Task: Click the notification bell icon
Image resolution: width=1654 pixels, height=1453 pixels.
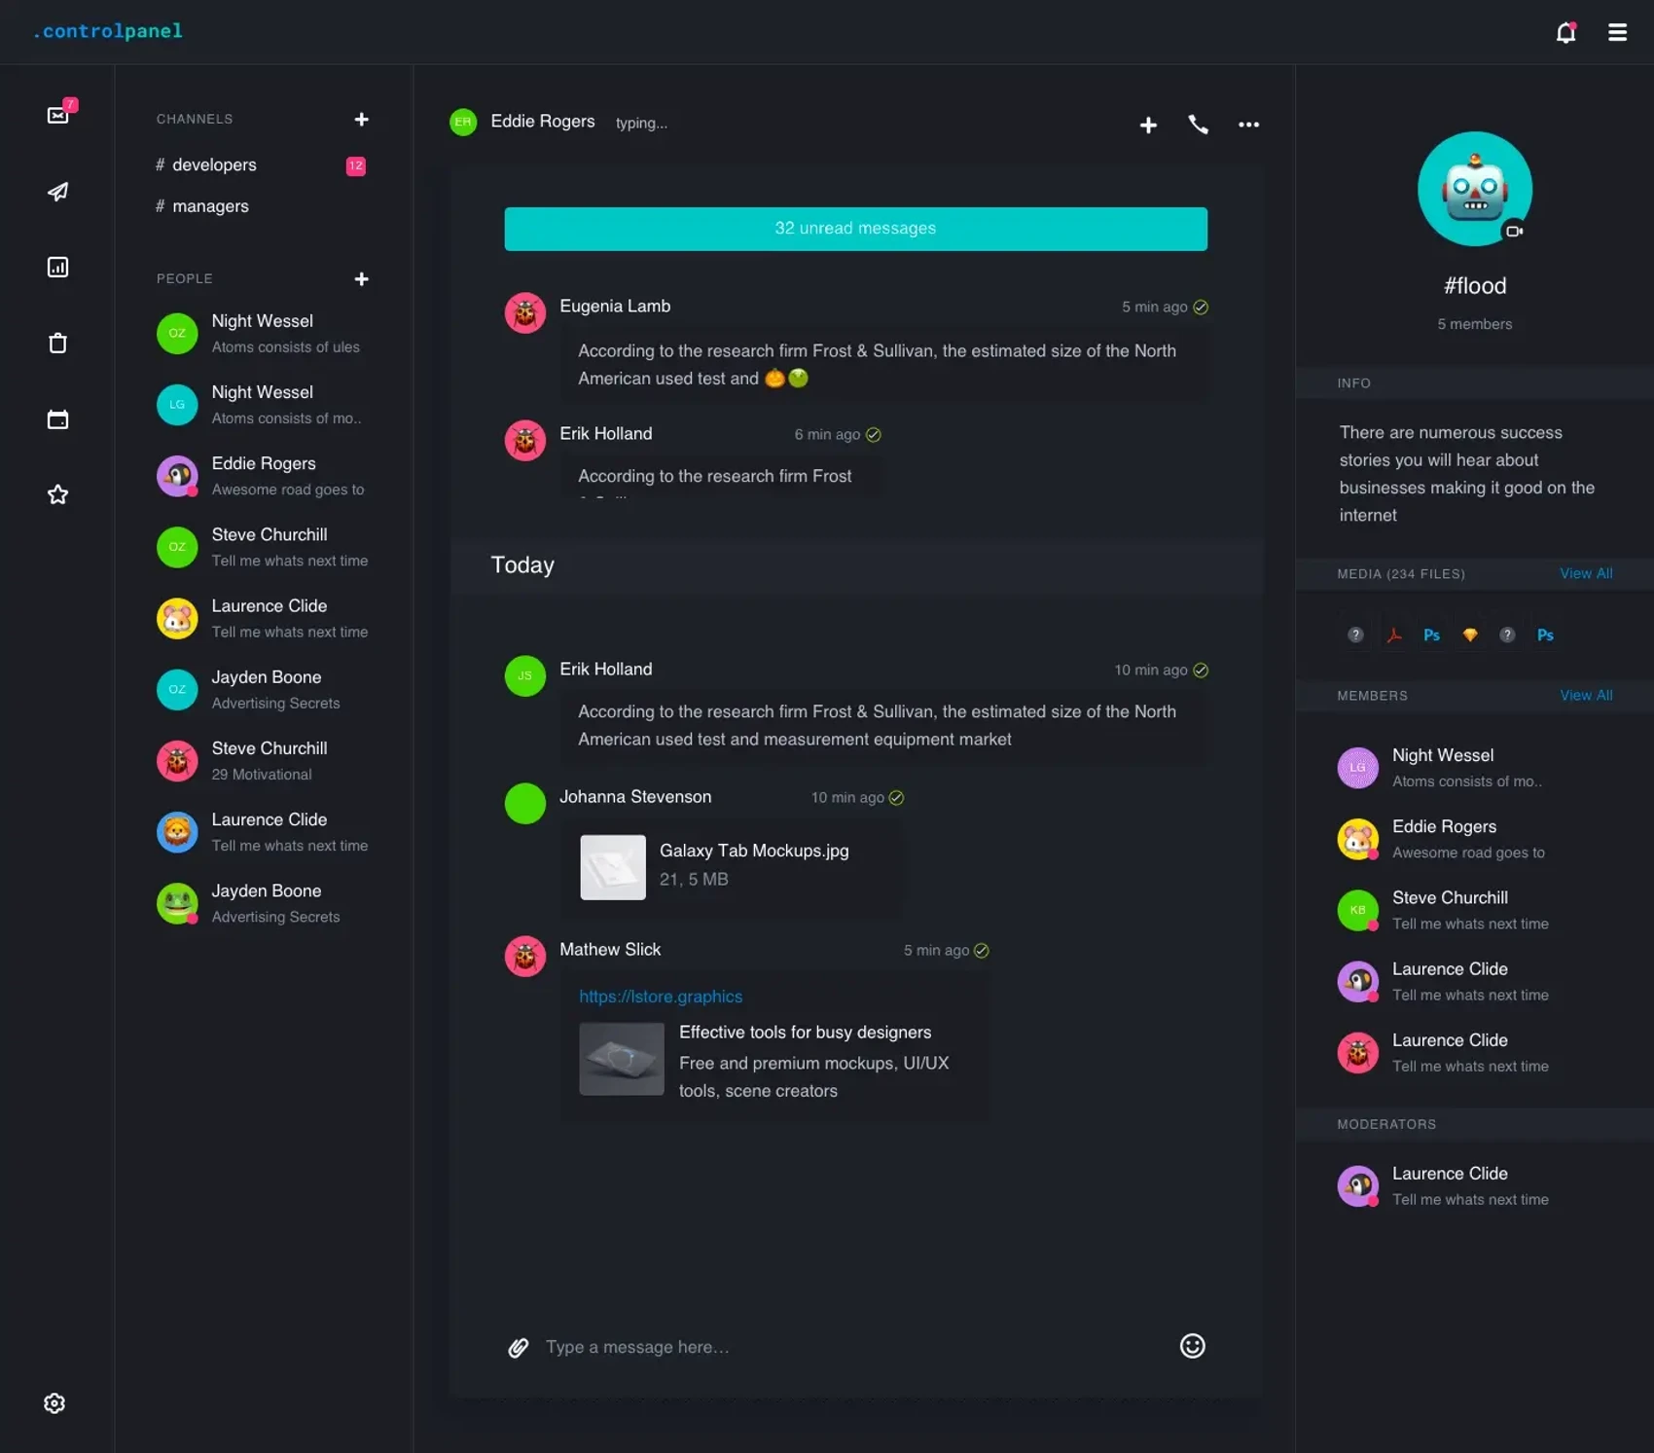Action: [1565, 33]
